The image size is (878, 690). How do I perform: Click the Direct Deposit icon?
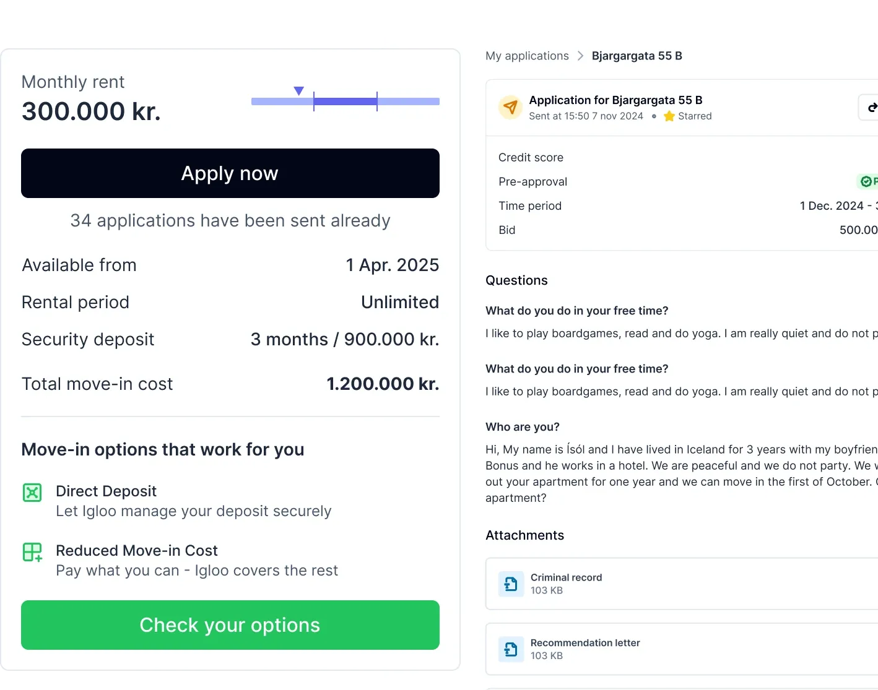click(x=32, y=493)
